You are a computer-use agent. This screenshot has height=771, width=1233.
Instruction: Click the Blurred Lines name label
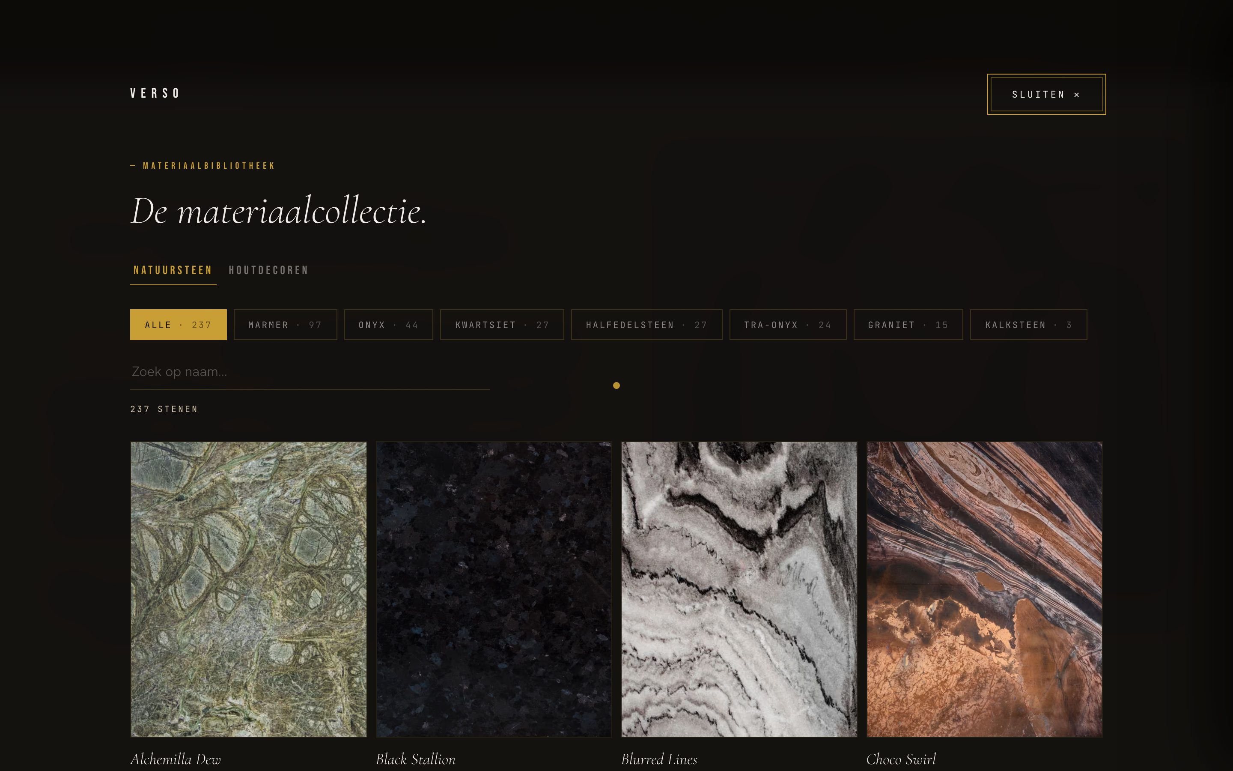coord(659,759)
